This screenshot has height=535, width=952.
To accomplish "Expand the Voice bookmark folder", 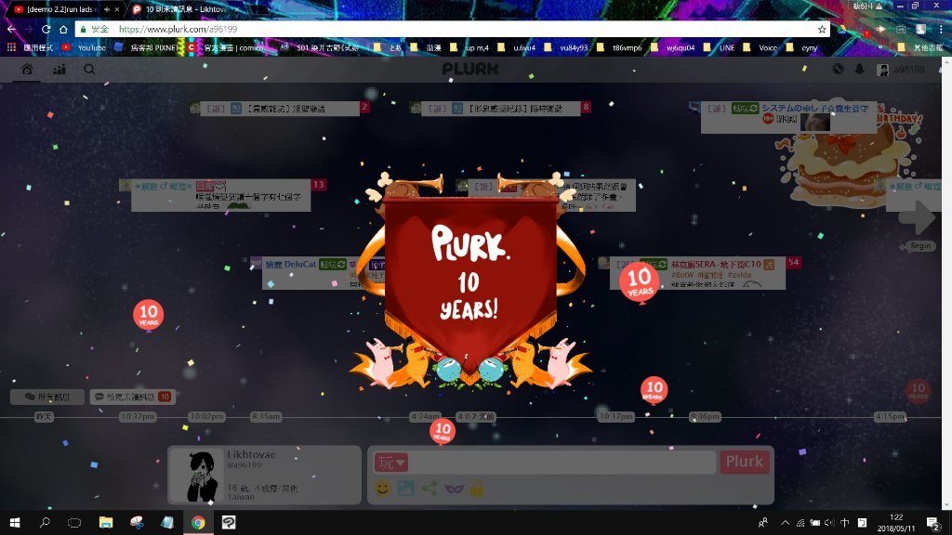I will tap(760, 47).
